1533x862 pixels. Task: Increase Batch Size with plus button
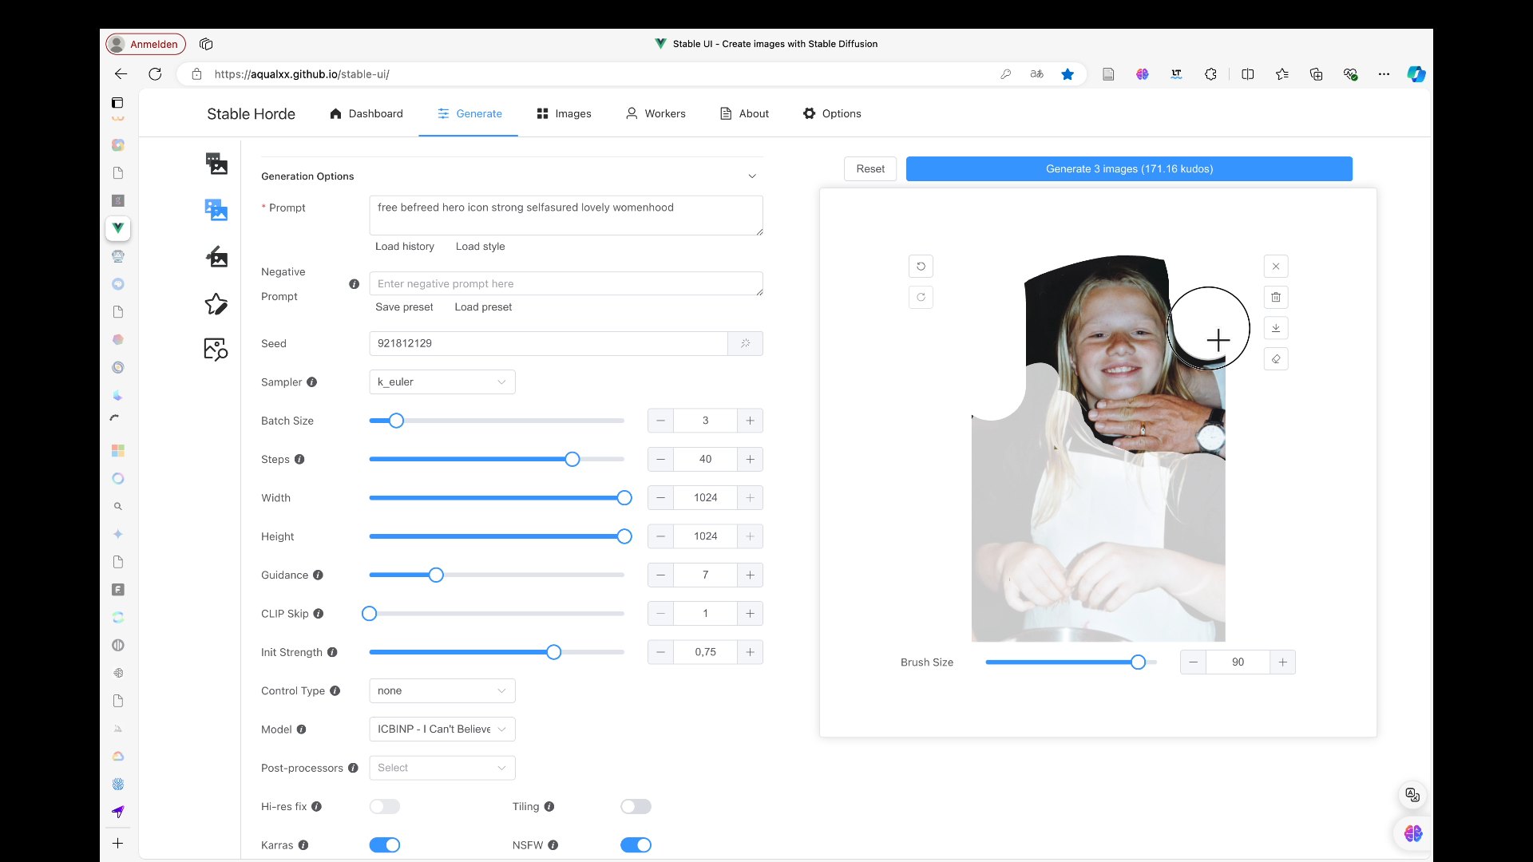pyautogui.click(x=751, y=421)
